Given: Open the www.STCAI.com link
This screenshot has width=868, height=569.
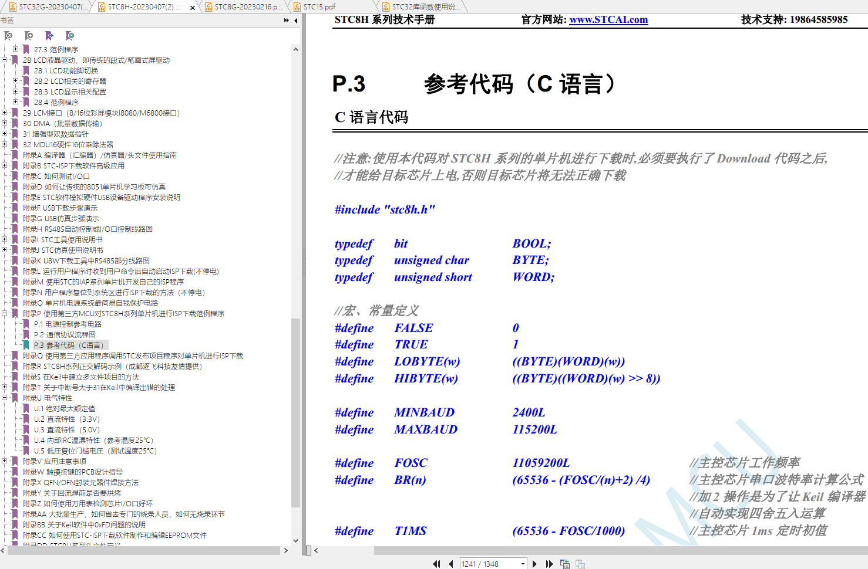Looking at the screenshot, I should pyautogui.click(x=608, y=19).
